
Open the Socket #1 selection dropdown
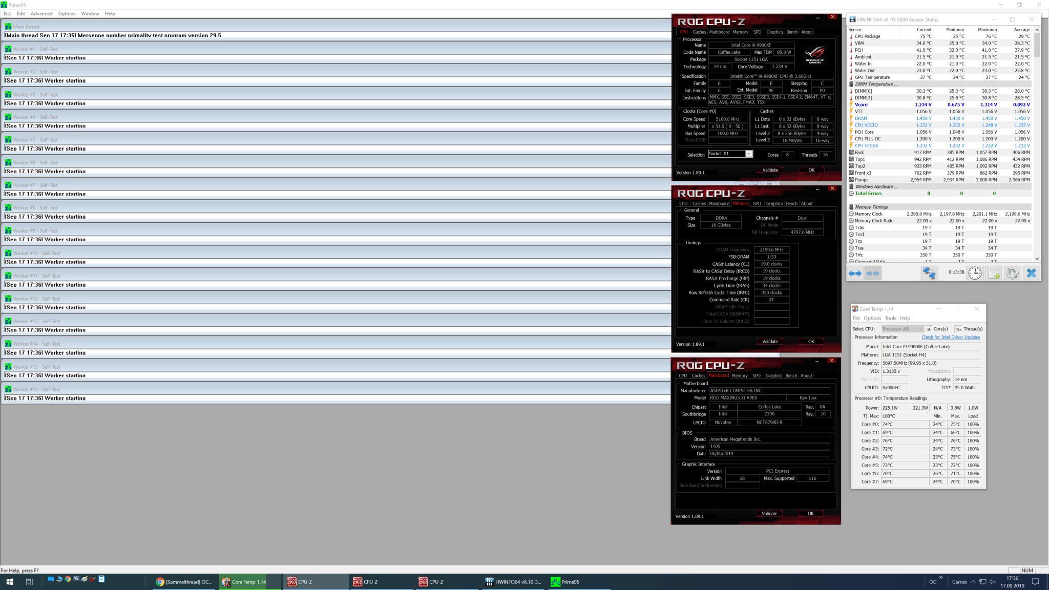(x=730, y=154)
